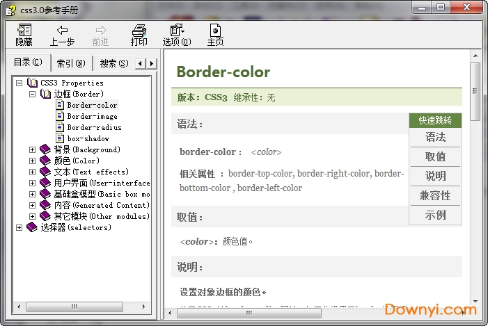Expand the 背景(Background) tree node

[x=32, y=149]
